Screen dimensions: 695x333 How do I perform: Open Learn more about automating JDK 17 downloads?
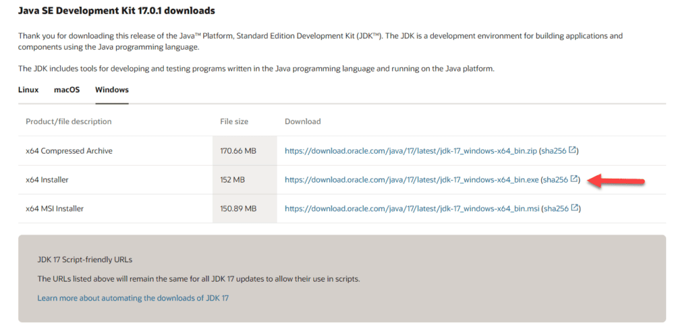coord(133,298)
